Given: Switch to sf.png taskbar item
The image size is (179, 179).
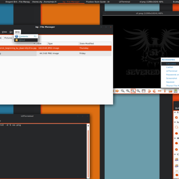Looking at the screenshot, I should click(x=151, y=2).
